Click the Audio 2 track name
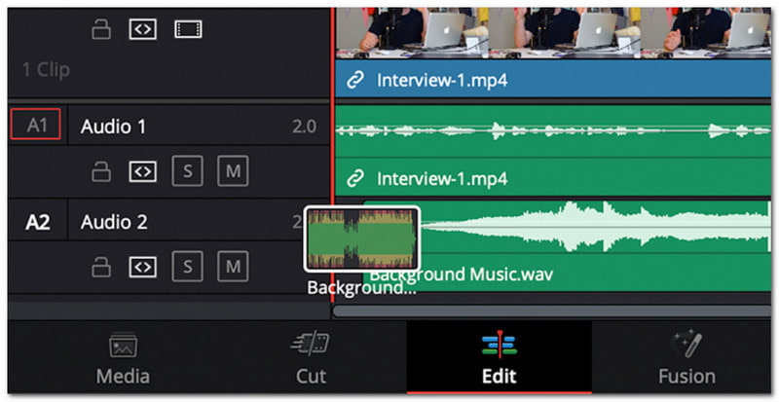The image size is (779, 402). tap(114, 222)
